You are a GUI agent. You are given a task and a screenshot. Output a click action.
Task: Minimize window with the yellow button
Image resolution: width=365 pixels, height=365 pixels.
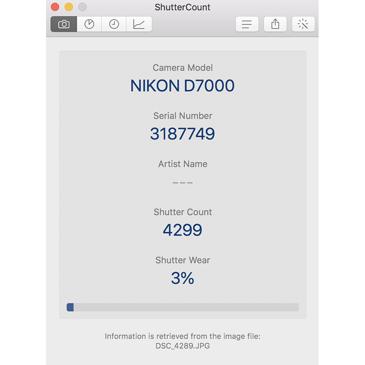pyautogui.click(x=68, y=7)
